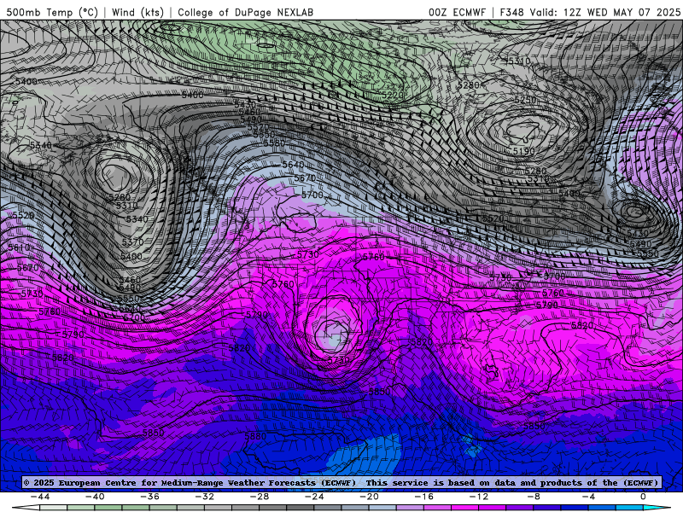Click the -28 temperature scale label
Viewport: 683px width, 512px height.
pyautogui.click(x=260, y=497)
